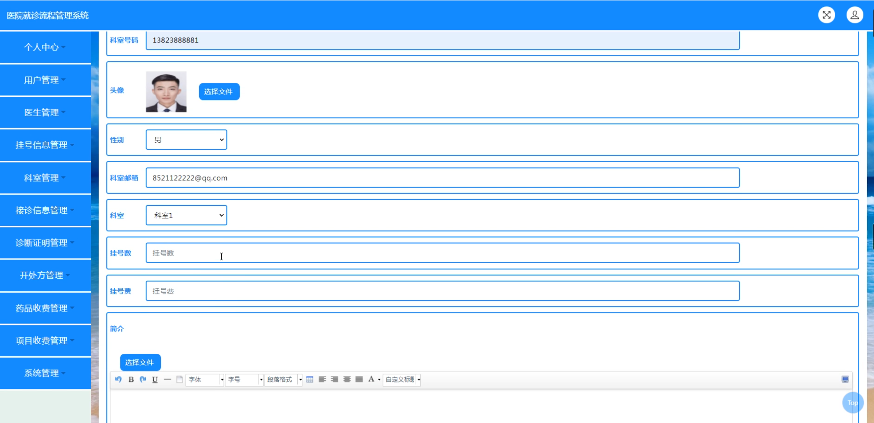Focus the 科室邮箱 email field
Viewport: 874px width, 423px height.
tap(443, 178)
